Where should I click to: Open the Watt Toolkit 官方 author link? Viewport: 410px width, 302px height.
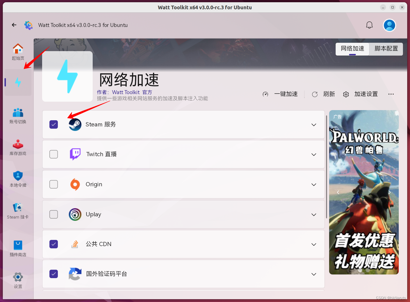132,92
